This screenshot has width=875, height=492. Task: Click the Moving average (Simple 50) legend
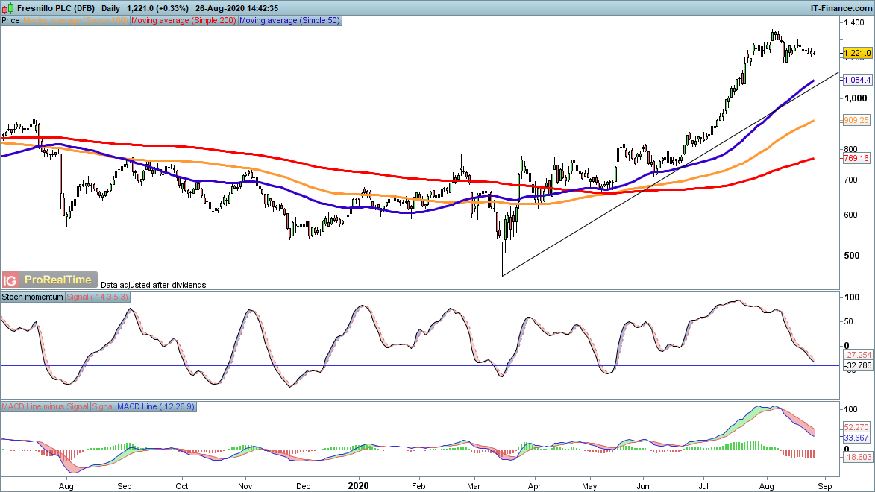[x=289, y=21]
